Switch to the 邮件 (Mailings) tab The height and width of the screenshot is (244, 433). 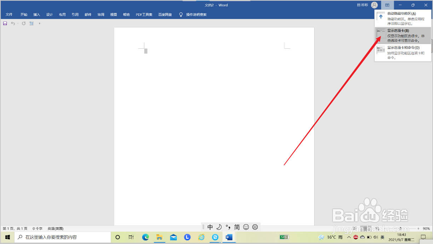[x=88, y=14]
